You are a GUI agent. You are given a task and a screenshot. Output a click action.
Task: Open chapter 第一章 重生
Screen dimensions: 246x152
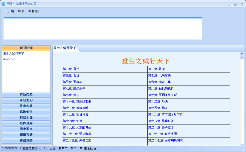(x=71, y=69)
